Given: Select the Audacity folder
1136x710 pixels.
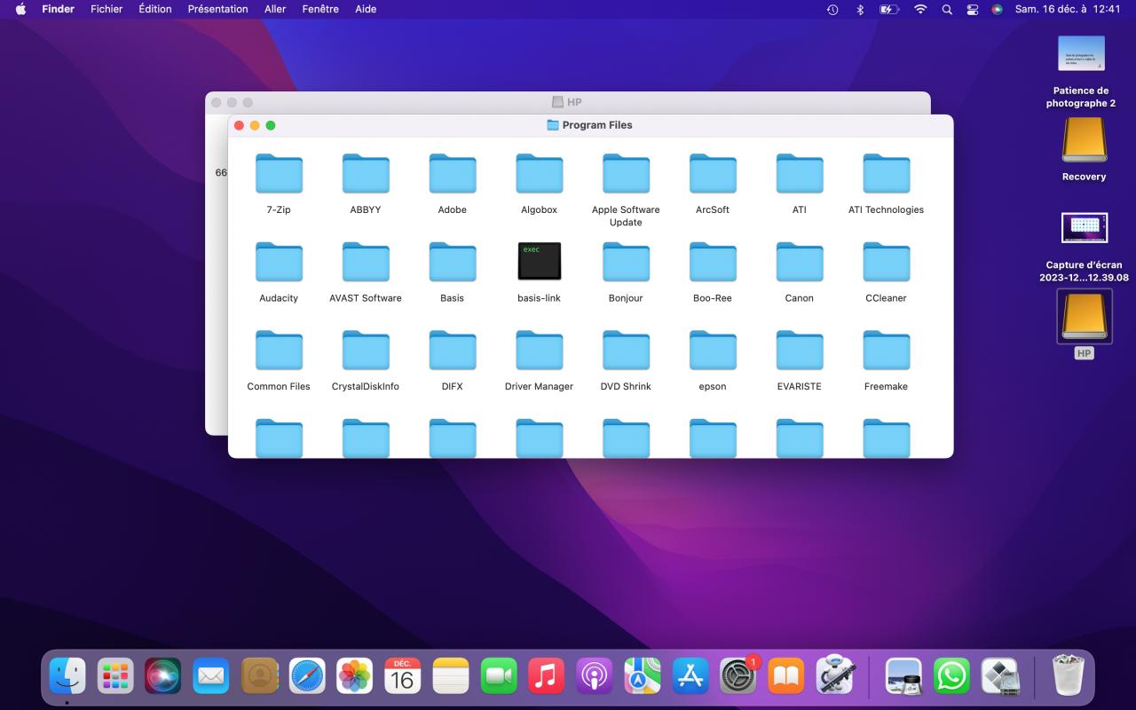Looking at the screenshot, I should pos(279,262).
